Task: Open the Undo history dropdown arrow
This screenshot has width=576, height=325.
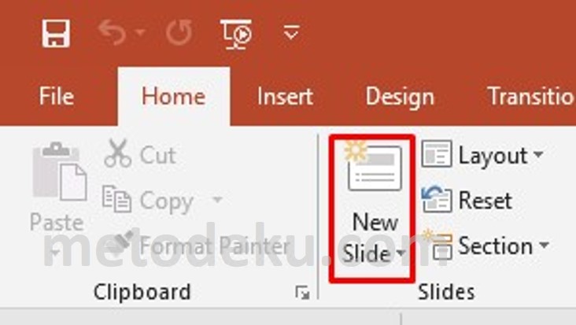Action: pyautogui.click(x=140, y=33)
